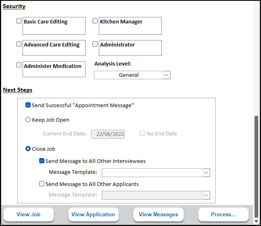
Task: Uncheck Send Message to All Other Interviewees
Action: (42, 161)
